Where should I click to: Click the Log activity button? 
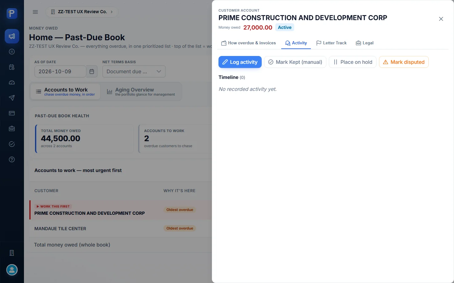pyautogui.click(x=240, y=62)
